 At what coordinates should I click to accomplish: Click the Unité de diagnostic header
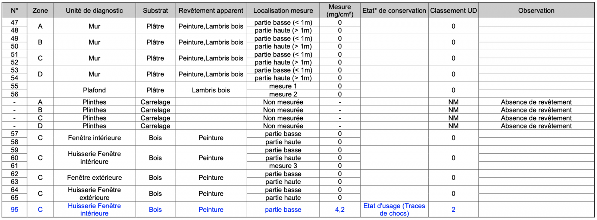coord(94,10)
